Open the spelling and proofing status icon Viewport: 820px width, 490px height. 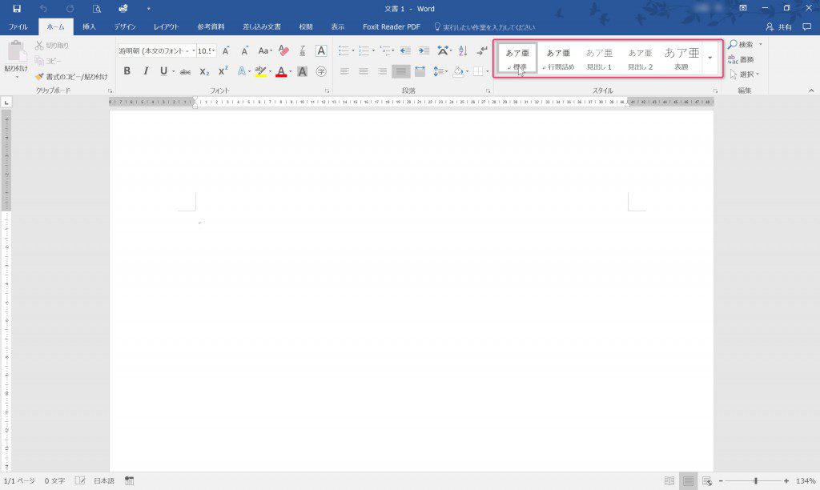(80, 480)
